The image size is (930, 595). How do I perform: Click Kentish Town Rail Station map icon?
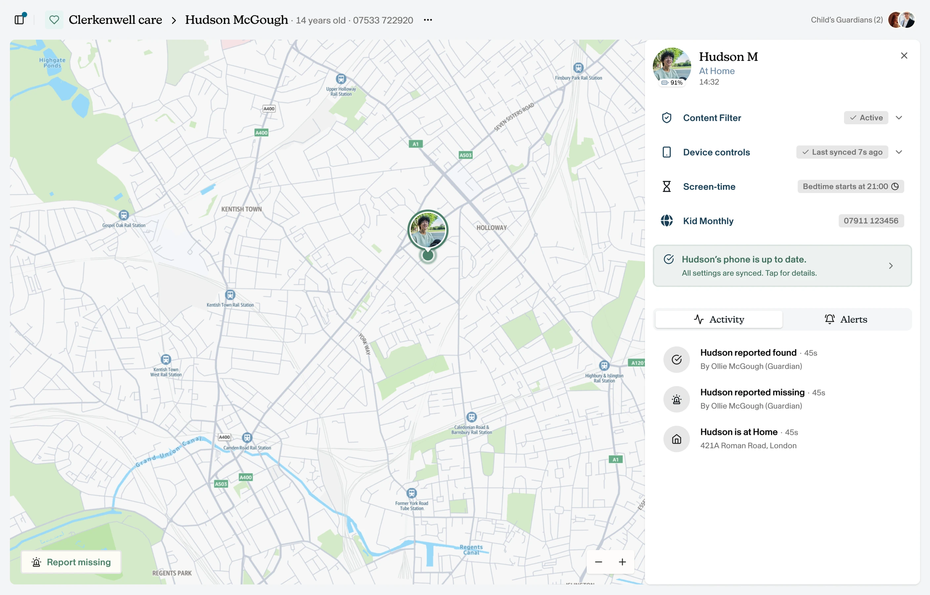(230, 295)
